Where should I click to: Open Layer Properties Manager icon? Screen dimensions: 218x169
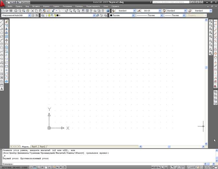pos(43,15)
